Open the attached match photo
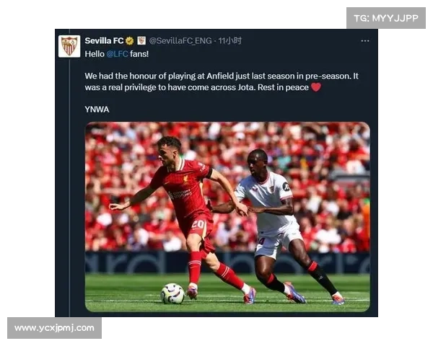Screen dimensions: 433x346 click(x=227, y=217)
